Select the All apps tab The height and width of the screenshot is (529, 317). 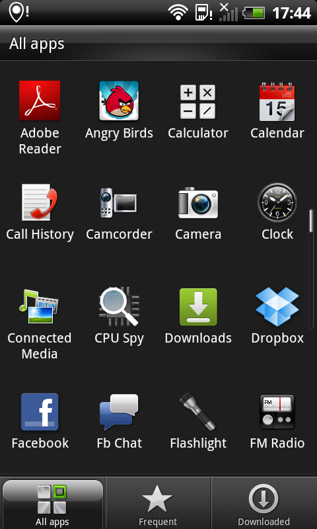(x=53, y=504)
